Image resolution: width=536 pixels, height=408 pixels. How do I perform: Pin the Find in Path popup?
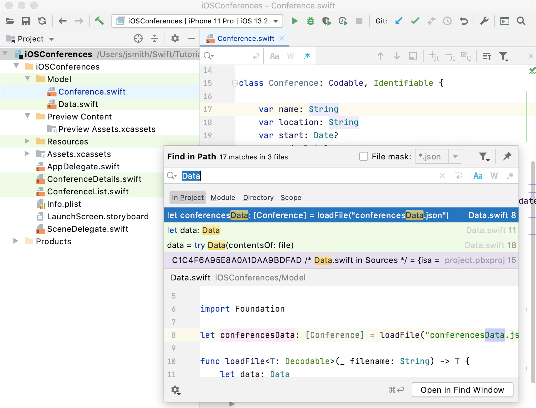tap(507, 156)
